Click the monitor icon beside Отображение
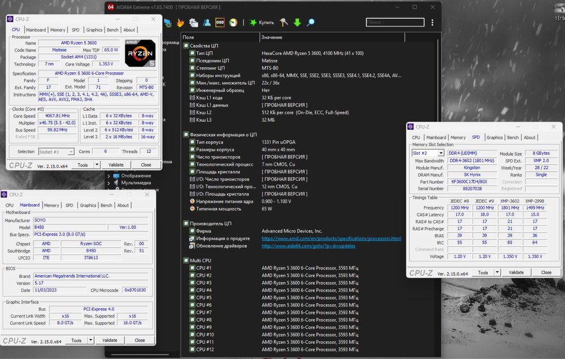 (116, 176)
